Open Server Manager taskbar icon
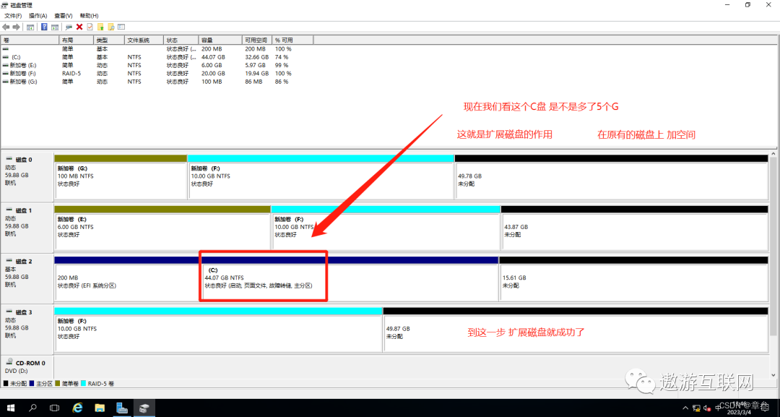 (x=122, y=408)
